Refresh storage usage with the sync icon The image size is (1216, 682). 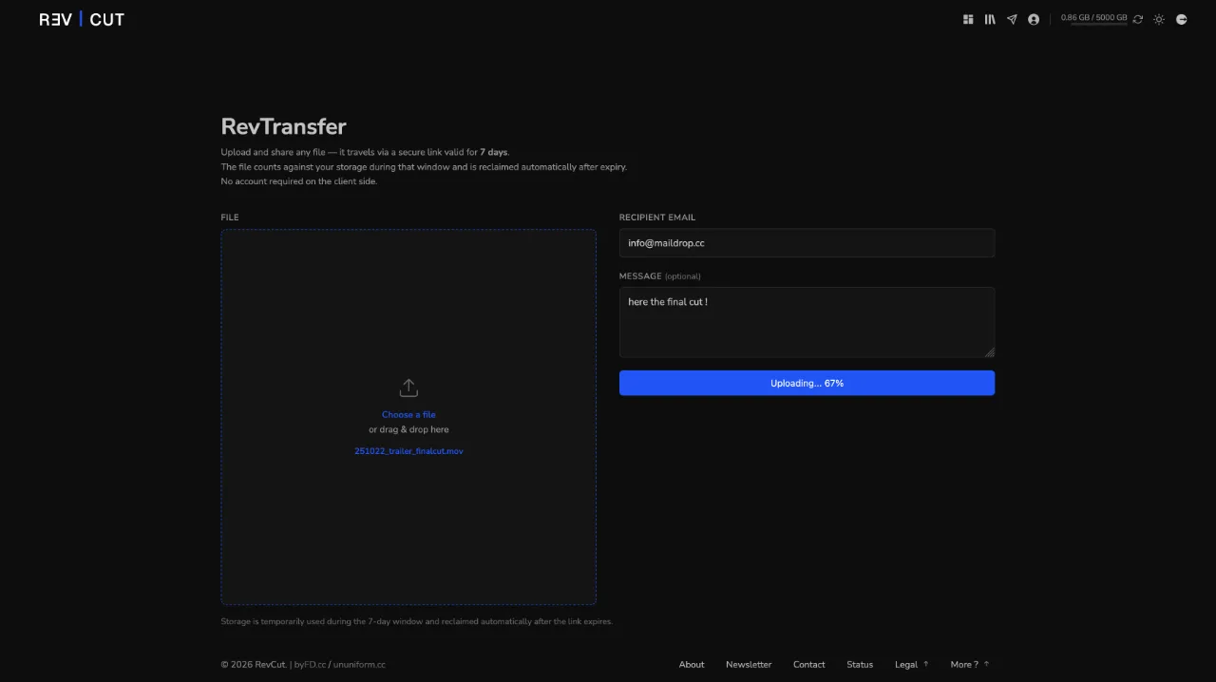point(1138,19)
